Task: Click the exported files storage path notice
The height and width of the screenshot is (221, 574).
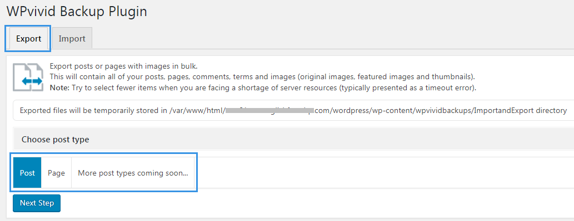Action: (x=293, y=110)
